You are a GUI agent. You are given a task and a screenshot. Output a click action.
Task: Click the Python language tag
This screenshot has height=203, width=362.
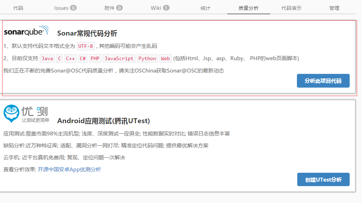(x=147, y=58)
